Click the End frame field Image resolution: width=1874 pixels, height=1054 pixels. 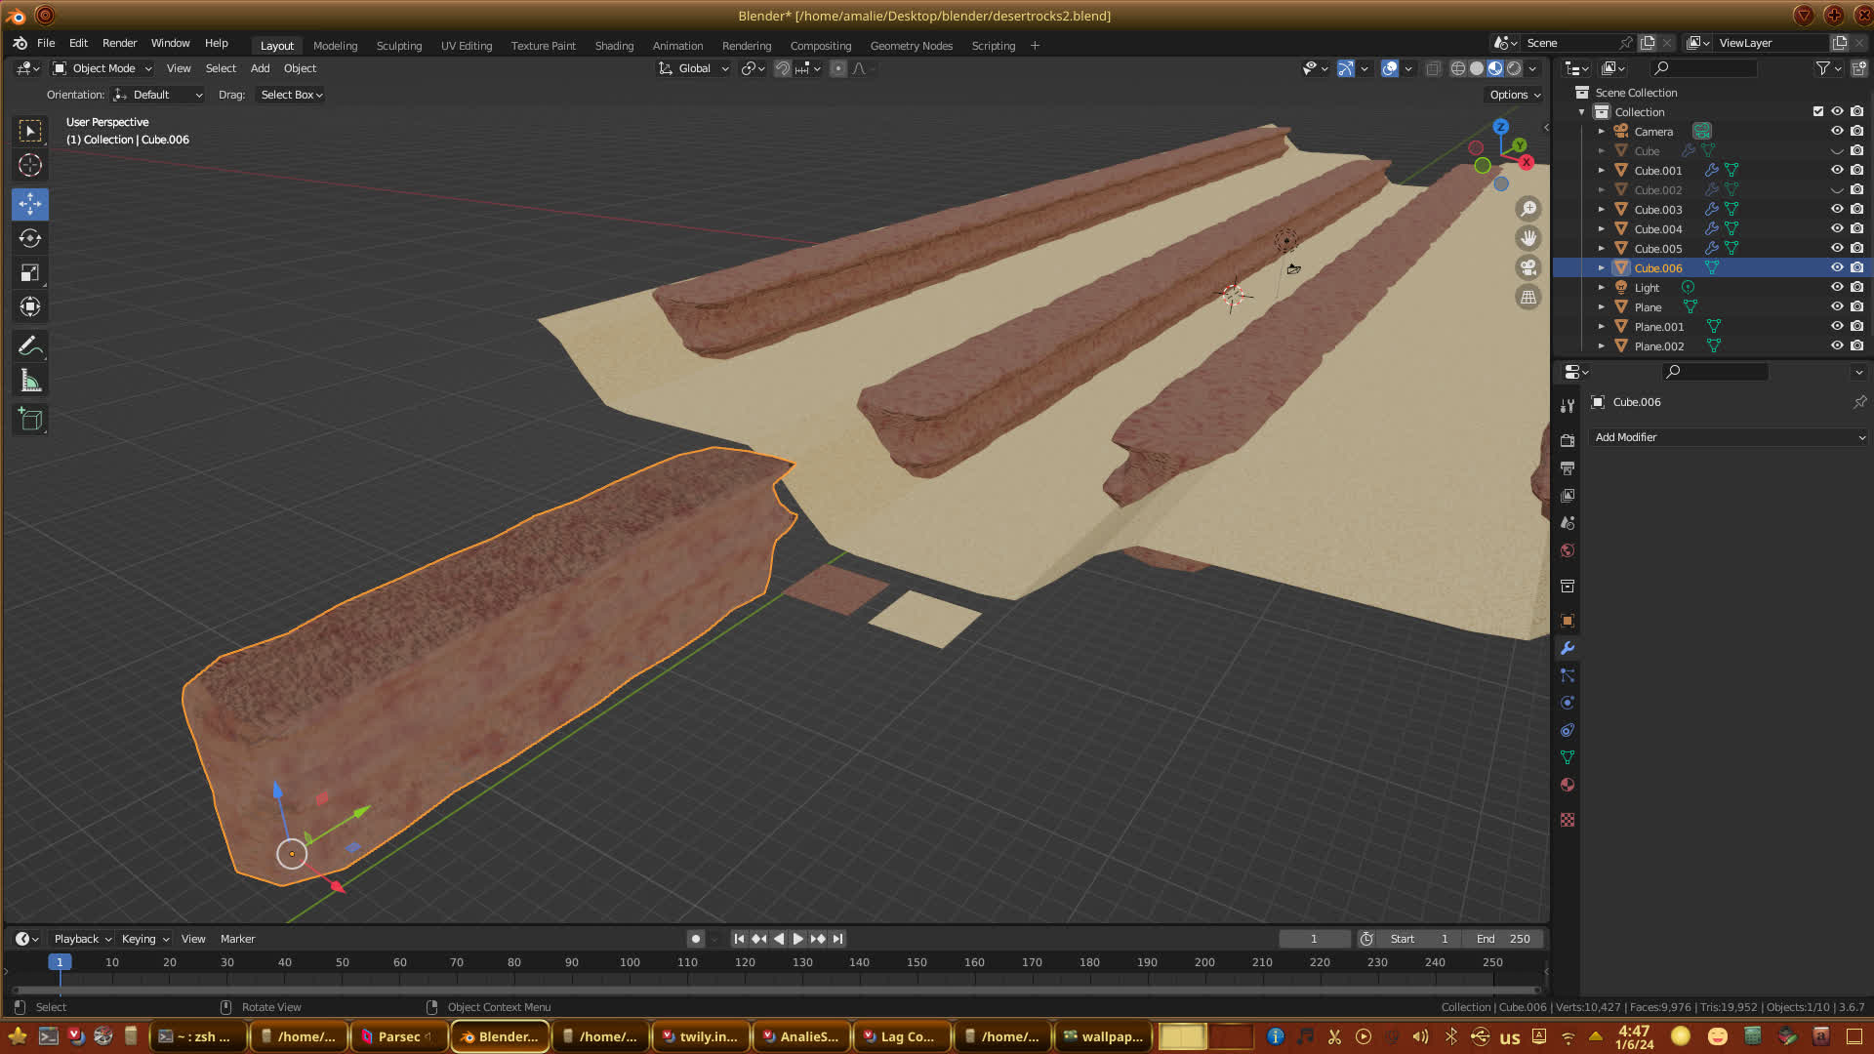pos(1503,939)
